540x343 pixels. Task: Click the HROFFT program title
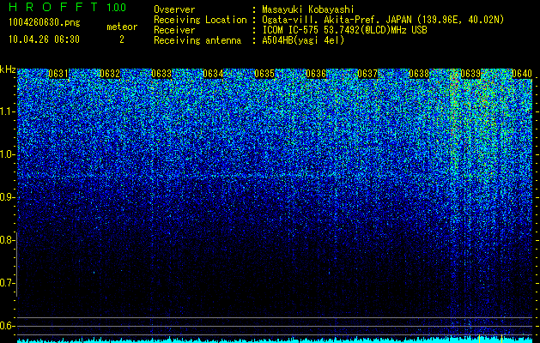pyautogui.click(x=53, y=7)
